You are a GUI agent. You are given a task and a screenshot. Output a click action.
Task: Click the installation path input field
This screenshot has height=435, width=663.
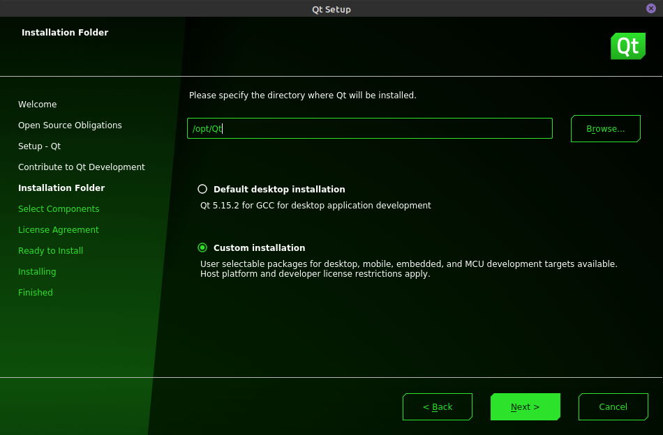369,128
